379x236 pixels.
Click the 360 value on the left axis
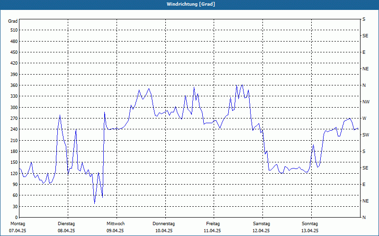pos(14,85)
